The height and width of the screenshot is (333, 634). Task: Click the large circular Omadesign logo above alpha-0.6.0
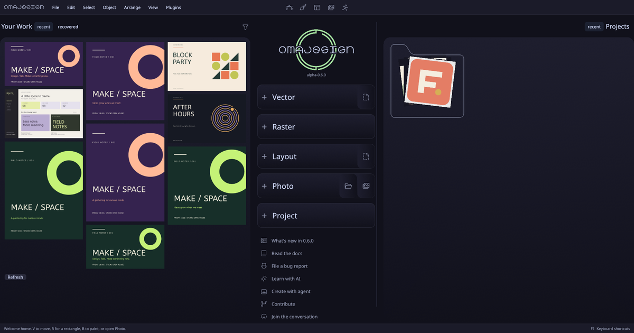tap(316, 50)
